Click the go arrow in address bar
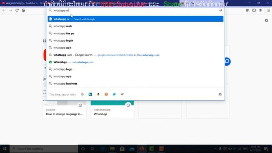The image size is (272, 153). [x=221, y=10]
